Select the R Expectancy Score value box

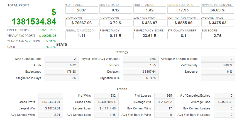149,36
